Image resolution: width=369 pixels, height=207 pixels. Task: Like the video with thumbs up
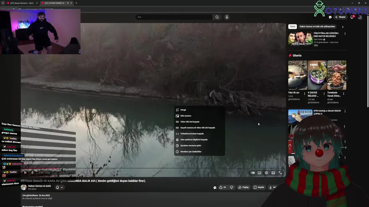pos(223,187)
